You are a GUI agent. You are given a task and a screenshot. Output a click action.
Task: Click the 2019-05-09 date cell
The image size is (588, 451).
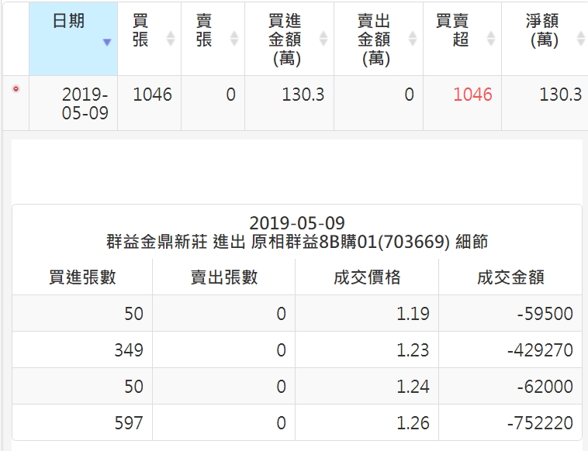coord(85,103)
